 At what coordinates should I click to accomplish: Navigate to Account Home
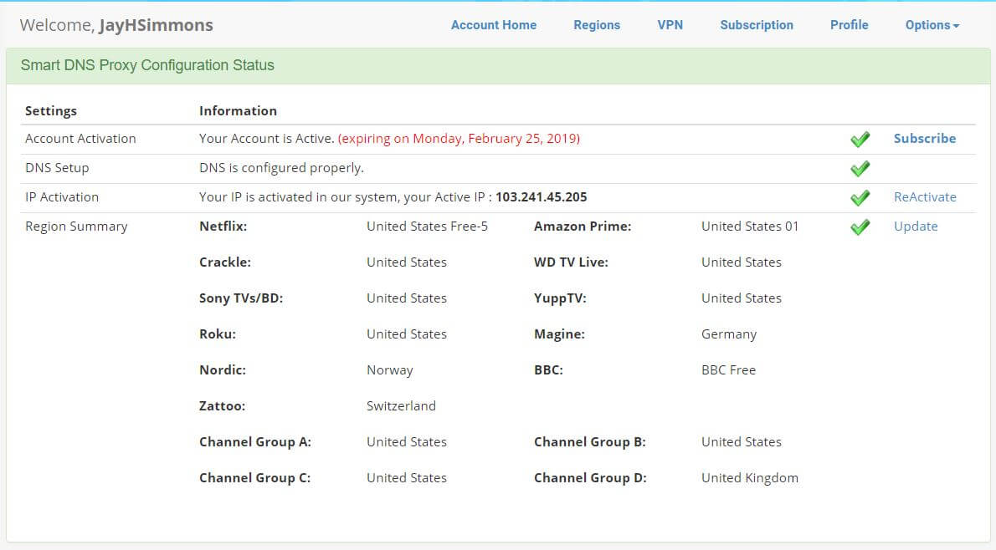click(493, 25)
